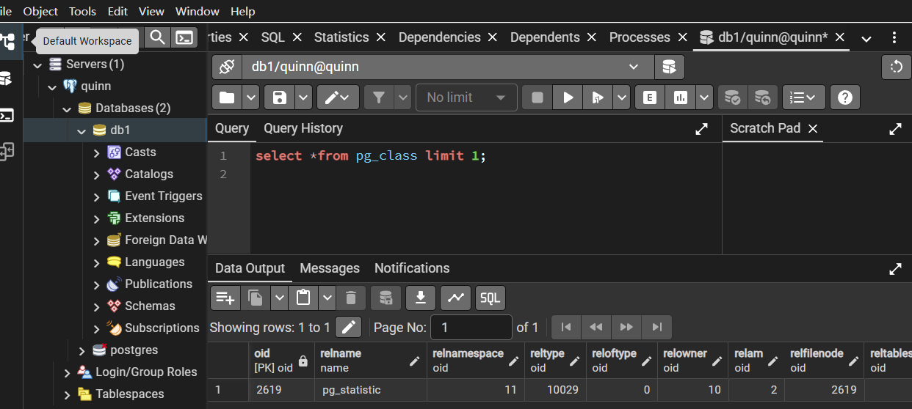Viewport: 912px width, 409px height.
Task: Click the Add row icon
Action: click(225, 298)
